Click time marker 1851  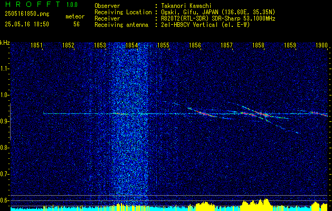click(x=36, y=45)
